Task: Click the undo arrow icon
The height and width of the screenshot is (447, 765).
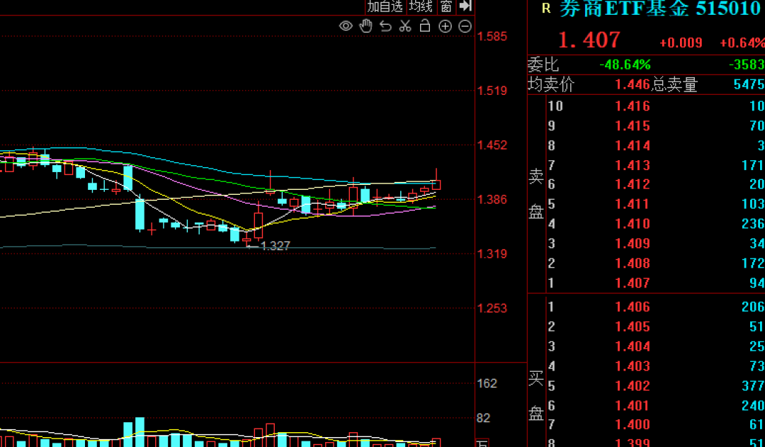Action: [385, 26]
